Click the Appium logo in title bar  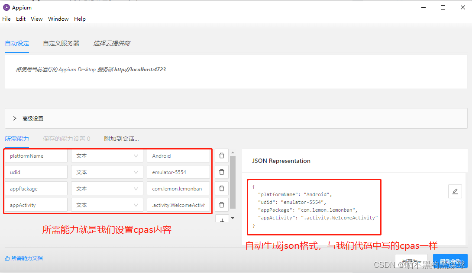coord(6,7)
